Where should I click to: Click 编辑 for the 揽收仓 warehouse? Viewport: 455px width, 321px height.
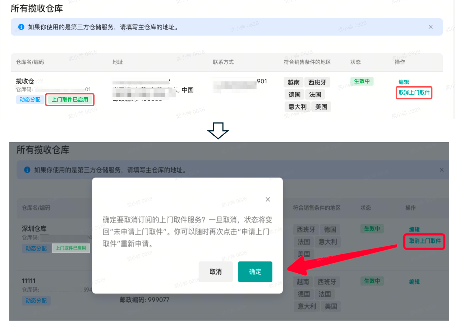click(x=404, y=82)
